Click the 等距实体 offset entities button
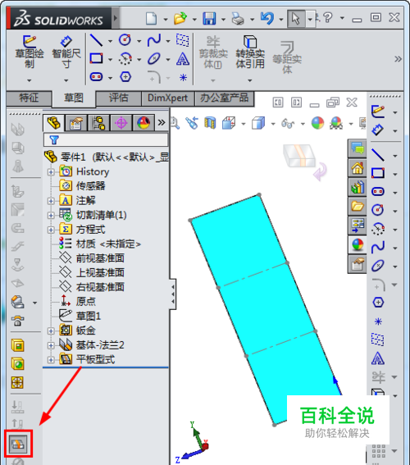The image size is (410, 465). coord(287,57)
